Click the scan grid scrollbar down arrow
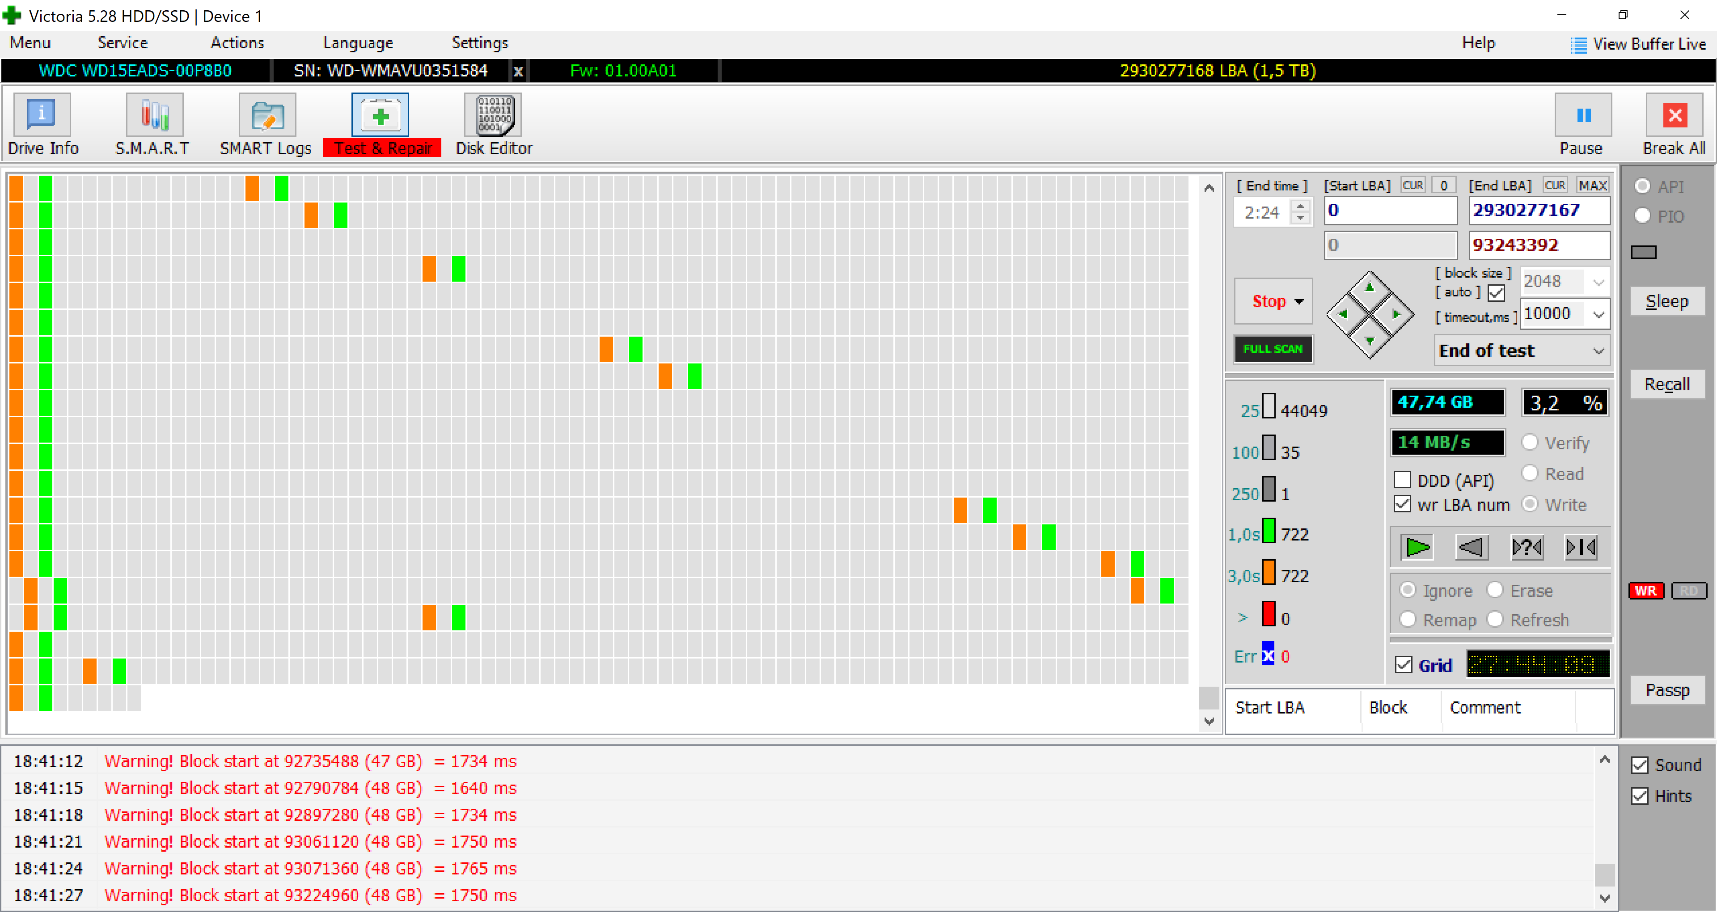 1209,721
